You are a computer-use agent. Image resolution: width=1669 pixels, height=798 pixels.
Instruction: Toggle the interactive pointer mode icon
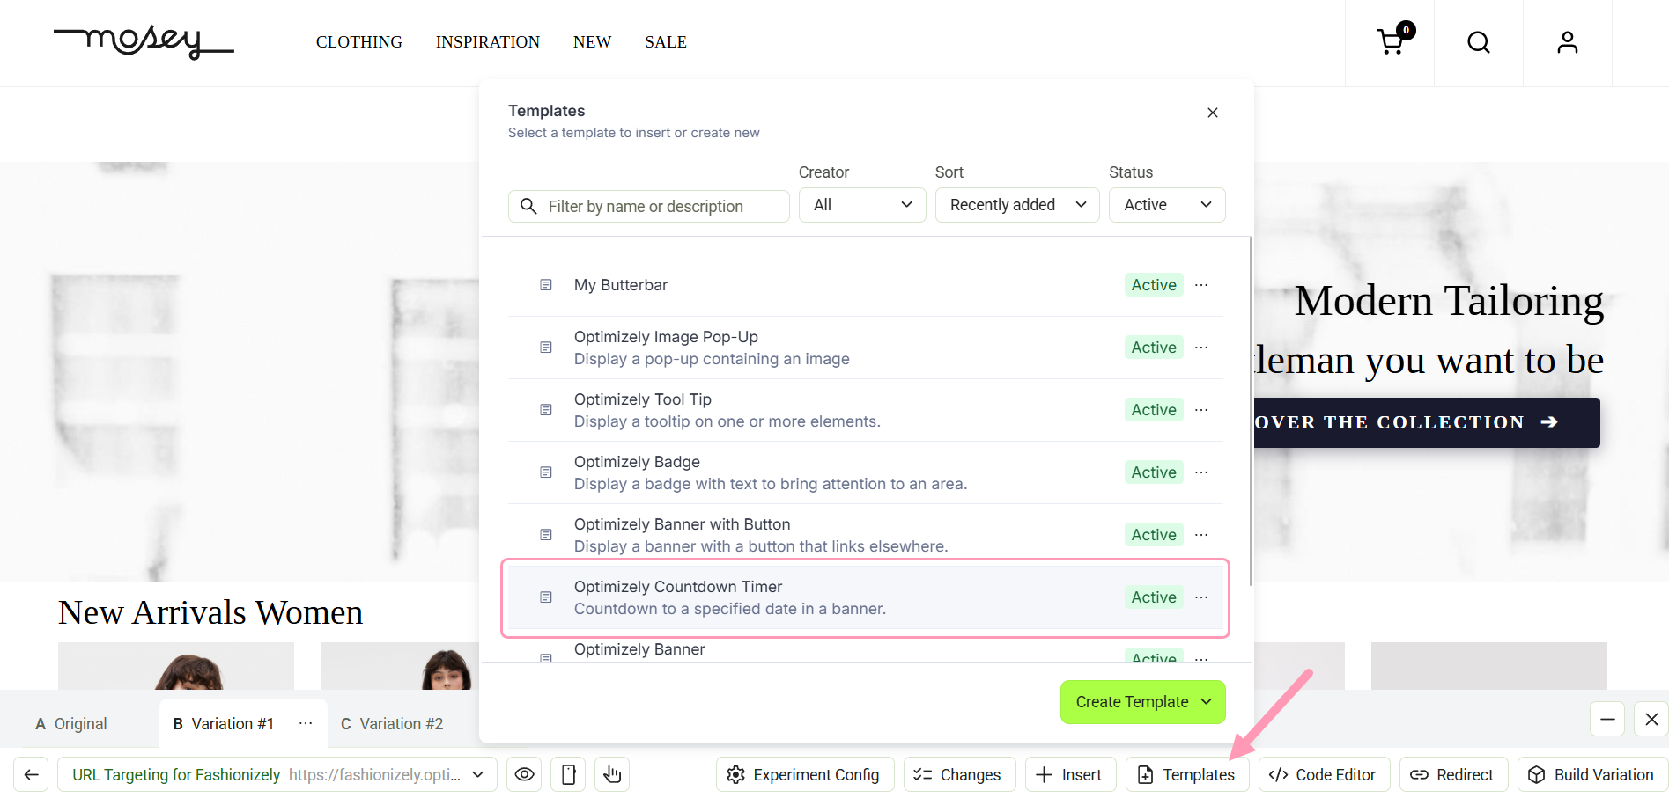(612, 774)
